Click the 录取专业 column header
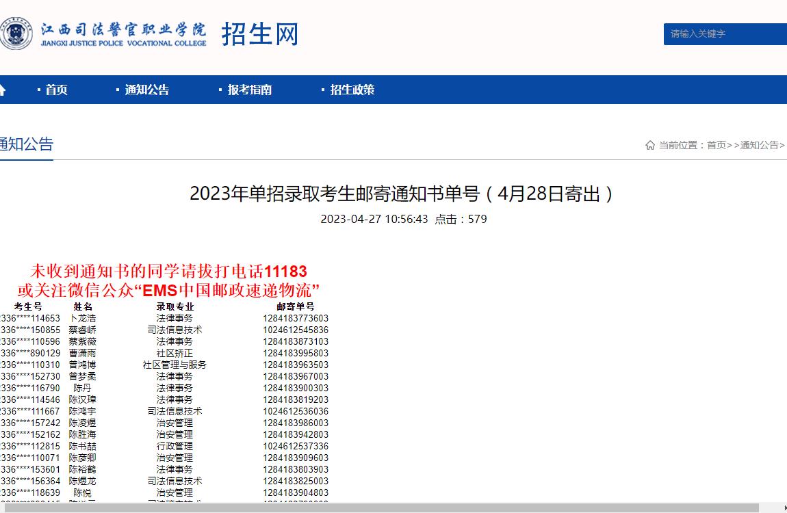The image size is (787, 513). tap(175, 306)
